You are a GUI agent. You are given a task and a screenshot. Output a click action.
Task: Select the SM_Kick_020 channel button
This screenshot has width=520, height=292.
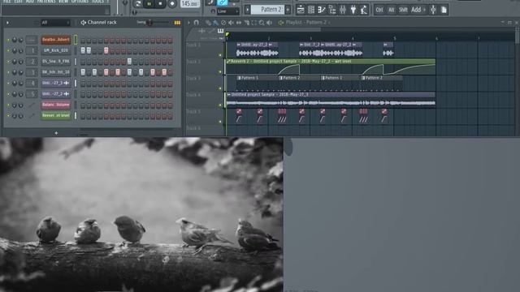(x=56, y=50)
